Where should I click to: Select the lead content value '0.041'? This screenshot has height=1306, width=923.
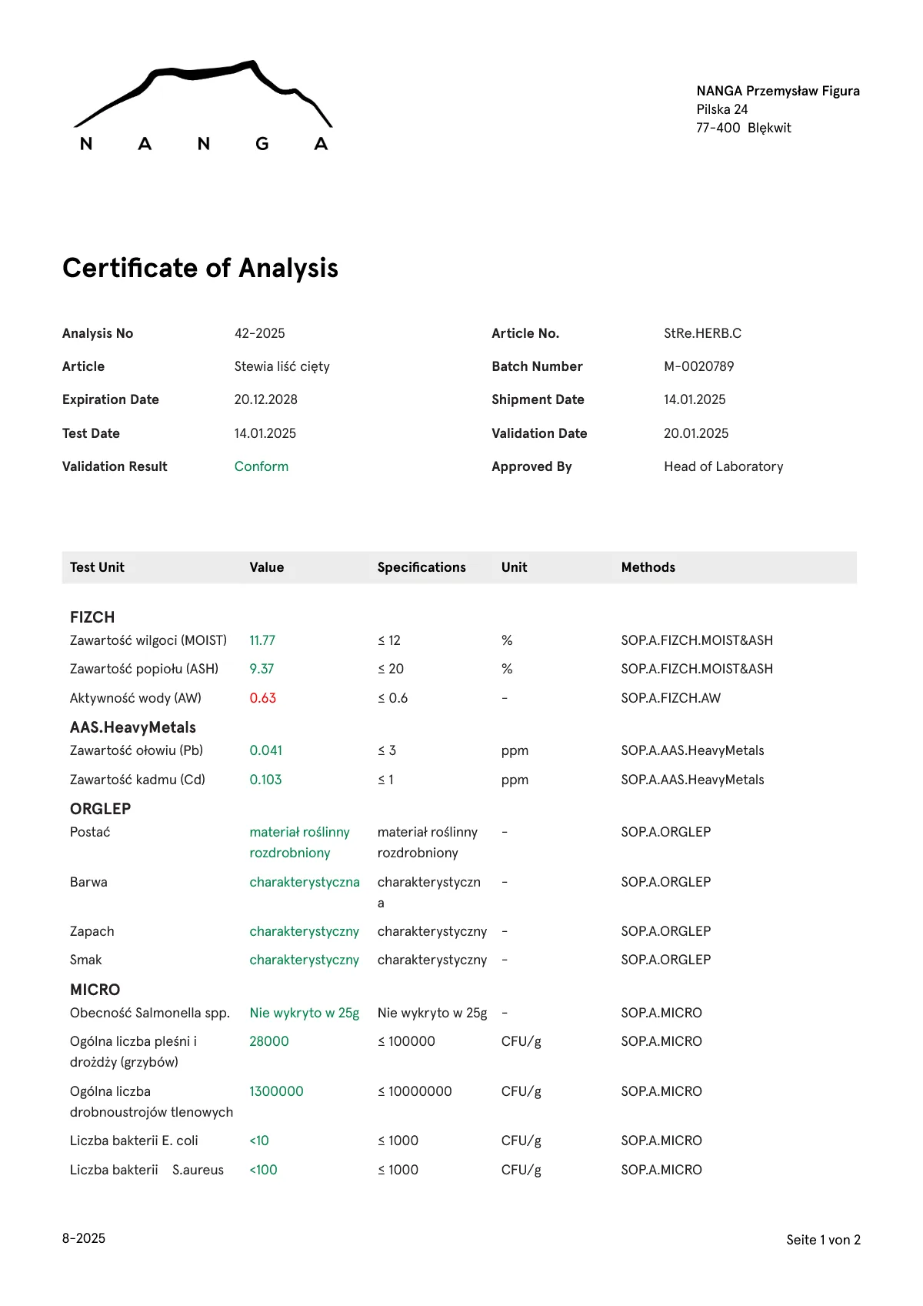[x=265, y=750]
